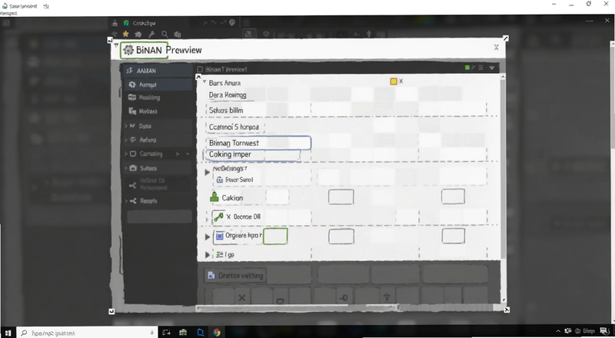Click the Dretor velting button
Screen dimensions: 615x338
click(x=235, y=276)
